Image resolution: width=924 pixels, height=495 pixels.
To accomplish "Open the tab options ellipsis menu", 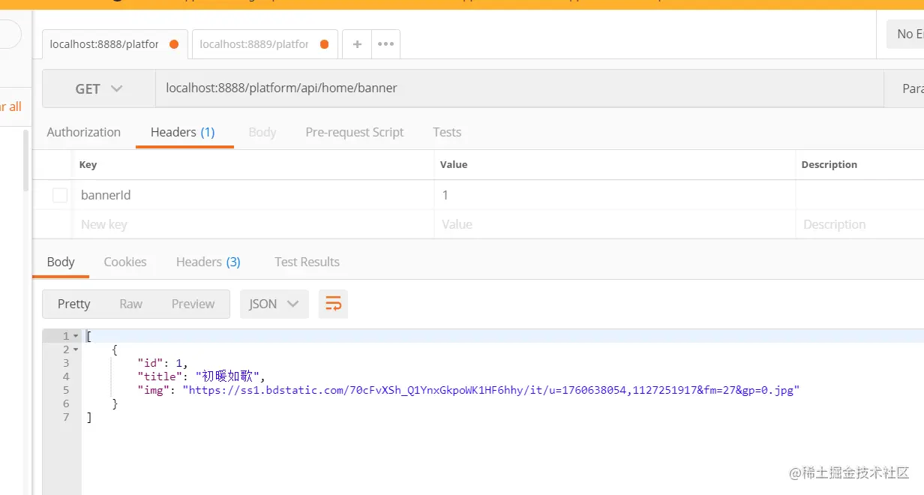I will click(x=385, y=44).
